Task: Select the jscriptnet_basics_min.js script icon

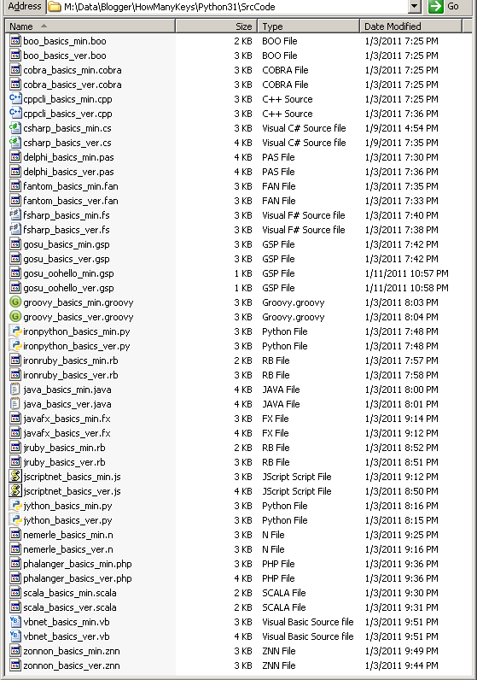Action: [x=15, y=477]
